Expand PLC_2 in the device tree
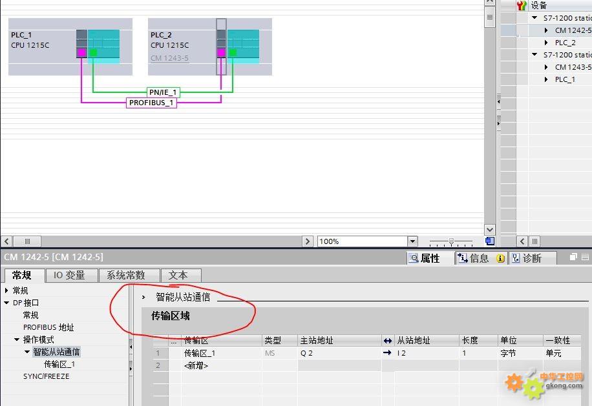 [546, 43]
